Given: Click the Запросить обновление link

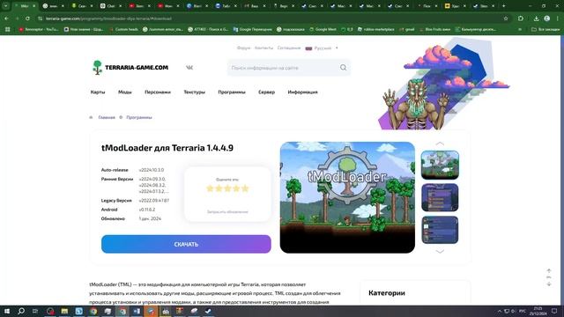Looking at the screenshot, I should click(x=227, y=211).
